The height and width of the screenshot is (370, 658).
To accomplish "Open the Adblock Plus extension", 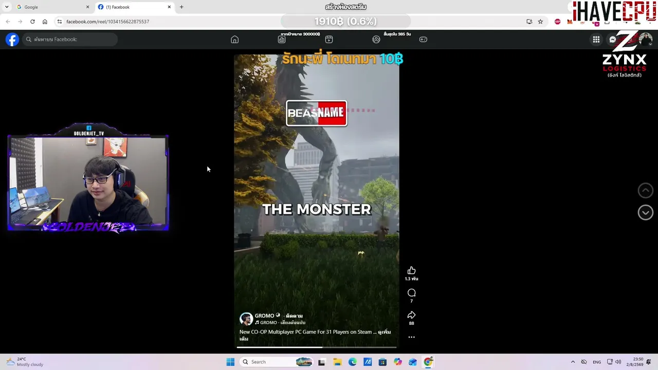I will (x=558, y=22).
